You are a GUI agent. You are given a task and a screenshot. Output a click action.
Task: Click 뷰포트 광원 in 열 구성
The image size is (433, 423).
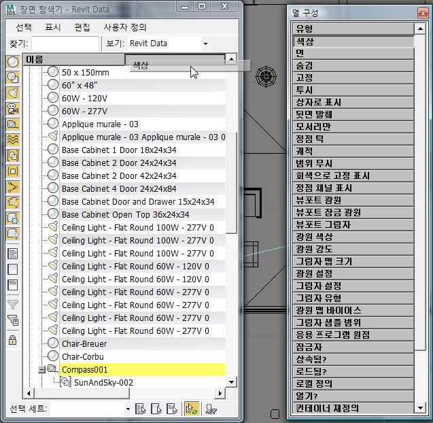coord(353,201)
